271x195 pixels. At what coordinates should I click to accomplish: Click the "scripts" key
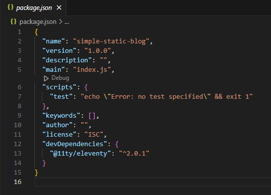click(x=59, y=87)
